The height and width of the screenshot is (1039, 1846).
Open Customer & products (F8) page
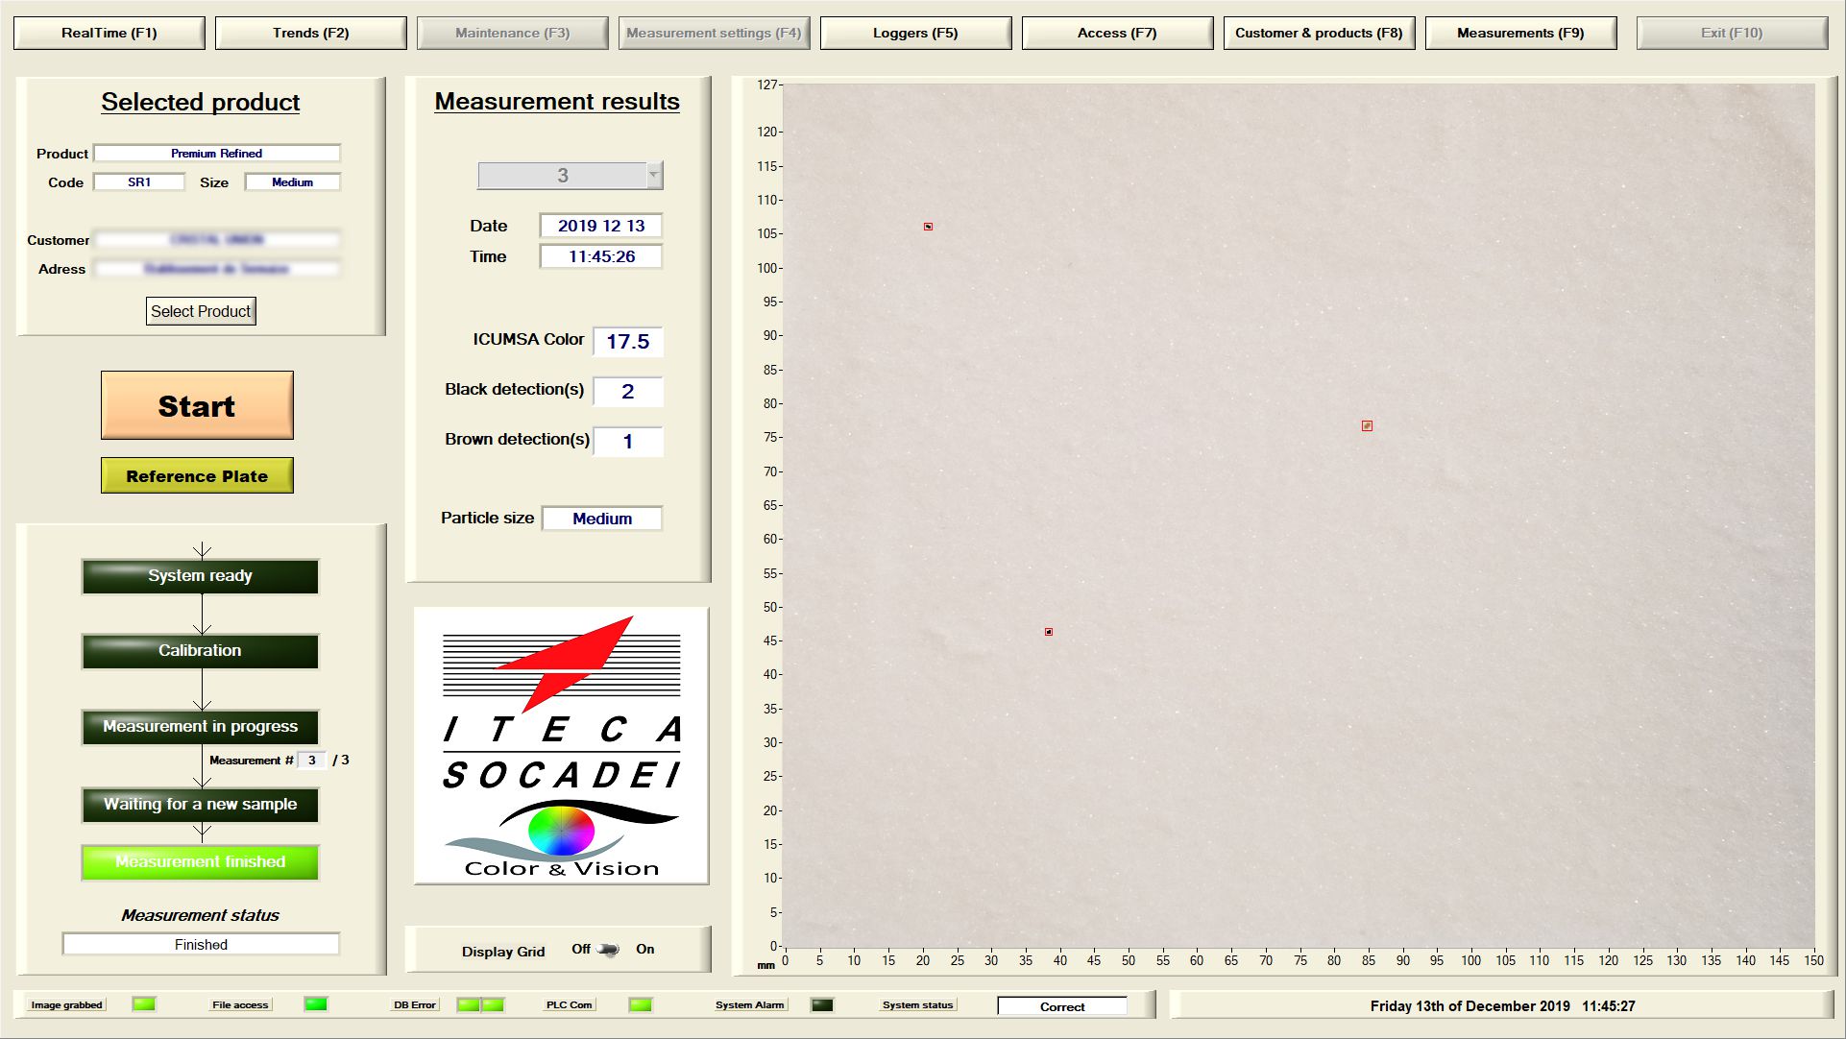(x=1318, y=33)
